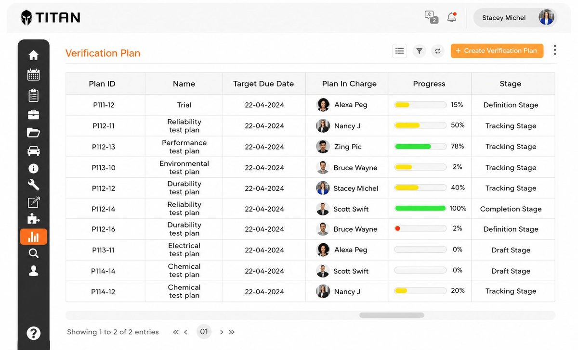
Task: Go to the next page arrow
Action: click(x=222, y=332)
